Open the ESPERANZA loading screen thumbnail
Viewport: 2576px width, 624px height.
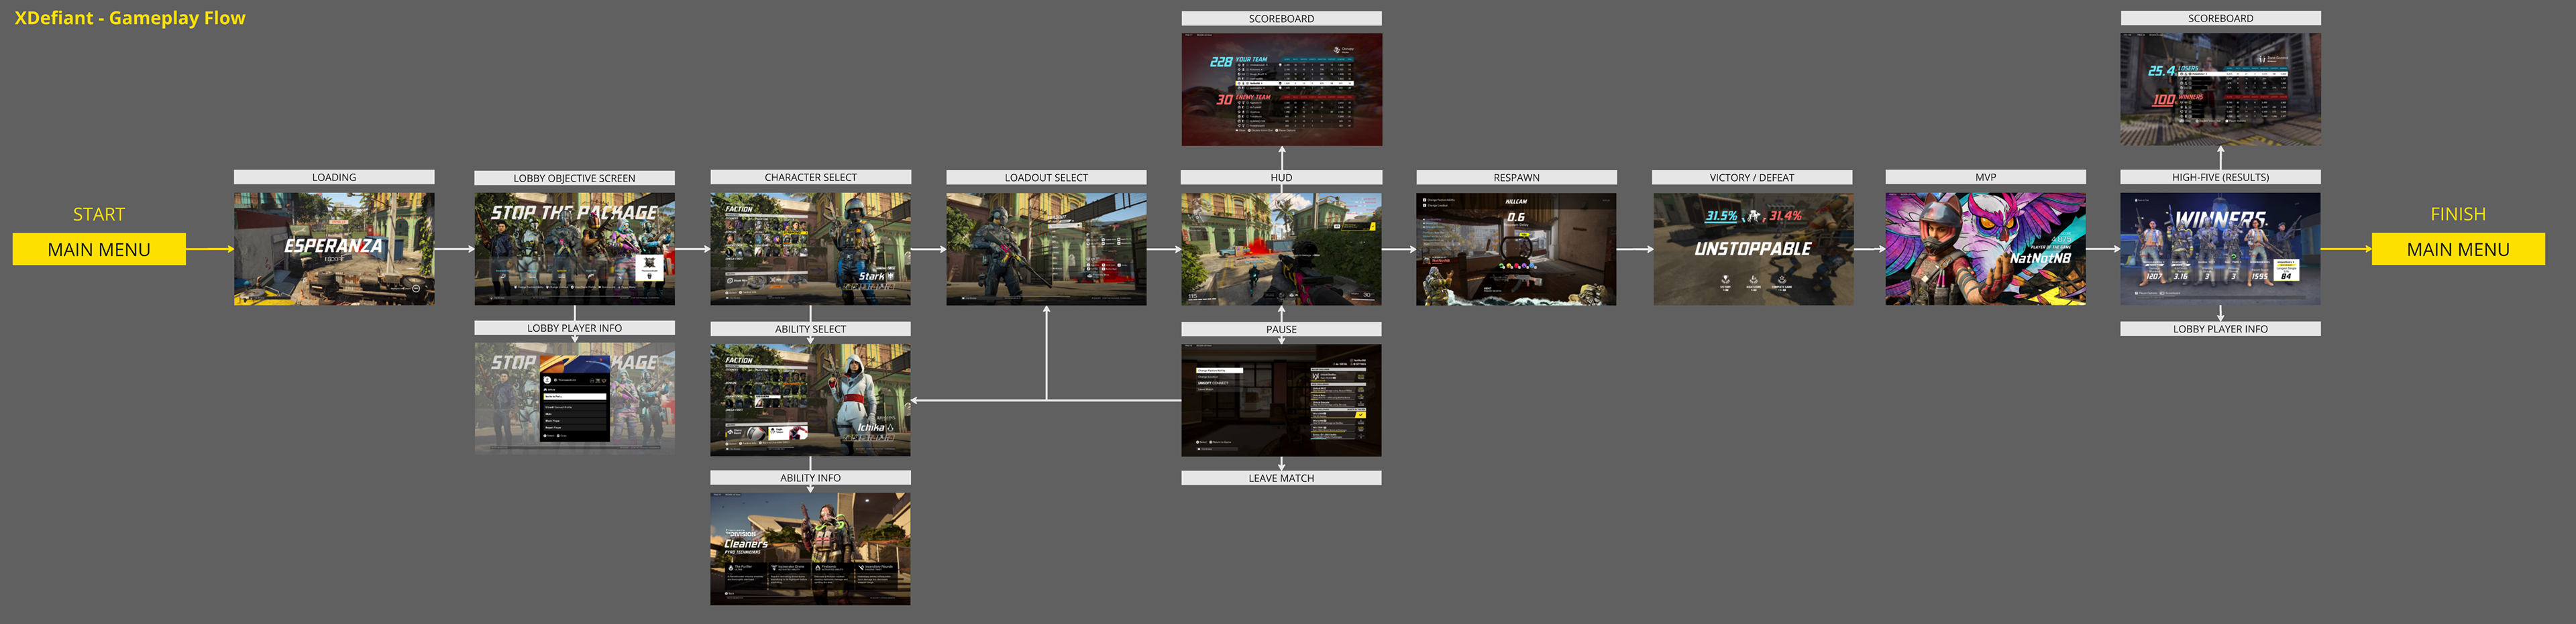[x=334, y=249]
